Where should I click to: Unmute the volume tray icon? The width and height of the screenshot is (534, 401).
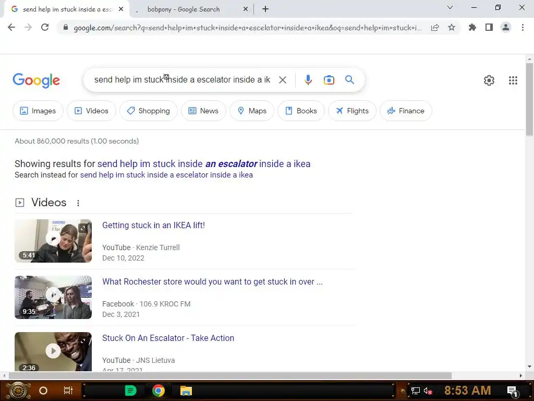[x=428, y=391]
